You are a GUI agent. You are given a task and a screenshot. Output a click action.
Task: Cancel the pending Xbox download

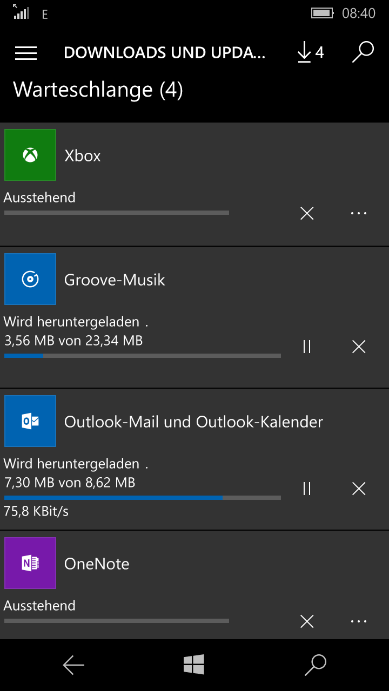tap(307, 213)
